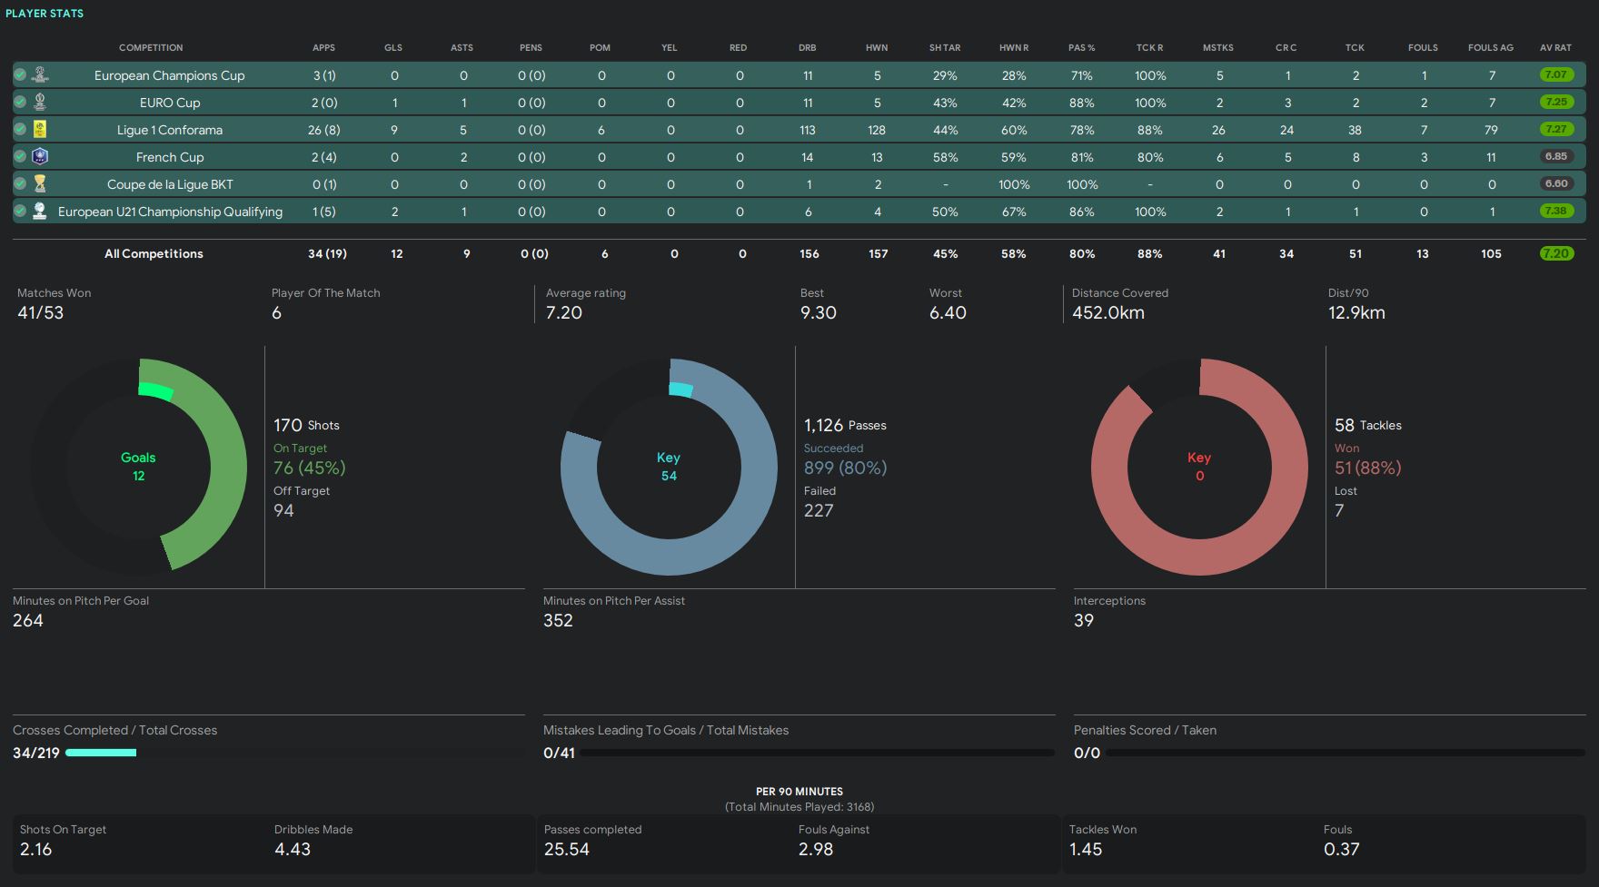This screenshot has height=887, width=1599.
Task: Click the Crosses Completed progress bar
Action: click(101, 753)
